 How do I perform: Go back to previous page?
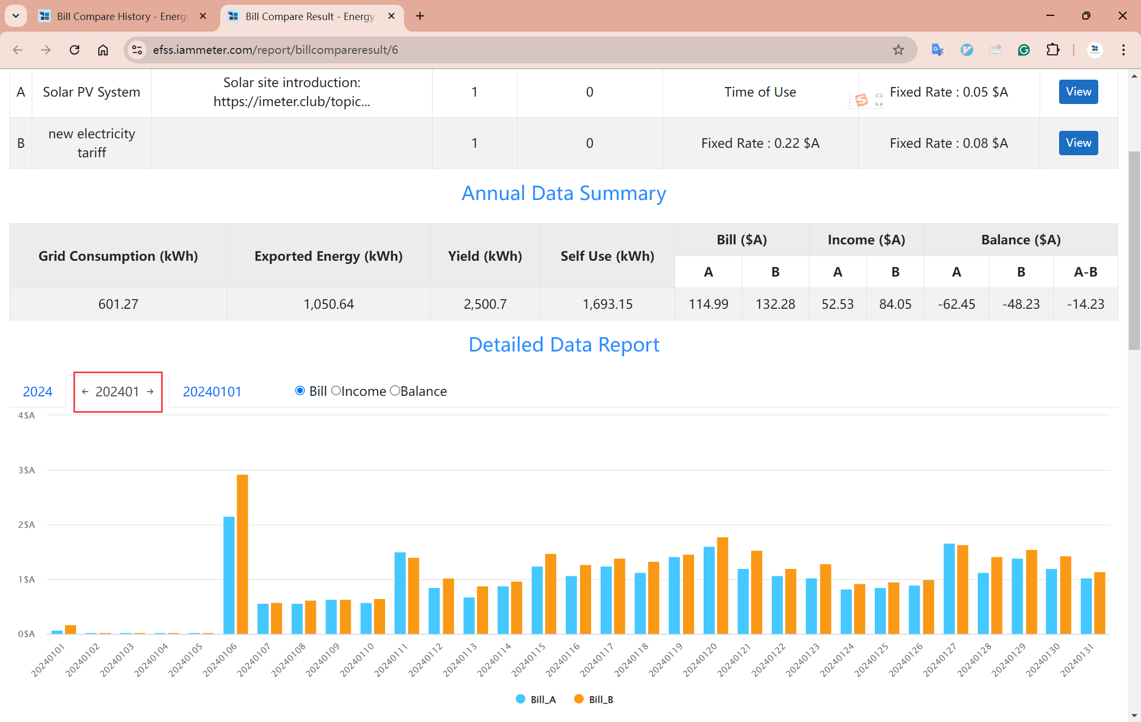point(17,50)
